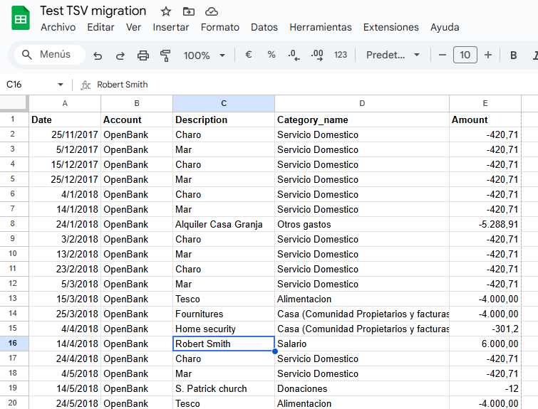Open the Formato menu
This screenshot has height=409, width=538.
pos(220,27)
